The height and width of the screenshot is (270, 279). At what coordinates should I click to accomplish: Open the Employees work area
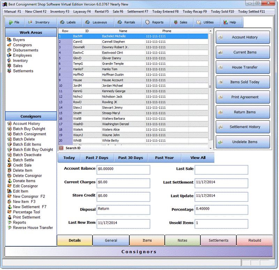tap(22, 55)
